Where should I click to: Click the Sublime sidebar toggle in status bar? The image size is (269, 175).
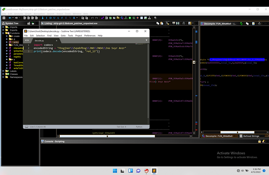pyautogui.click(x=27, y=127)
